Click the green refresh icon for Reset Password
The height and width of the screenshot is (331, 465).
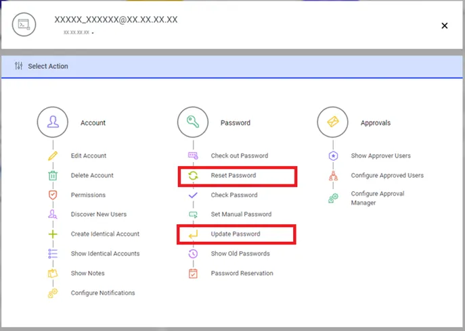pyautogui.click(x=193, y=176)
